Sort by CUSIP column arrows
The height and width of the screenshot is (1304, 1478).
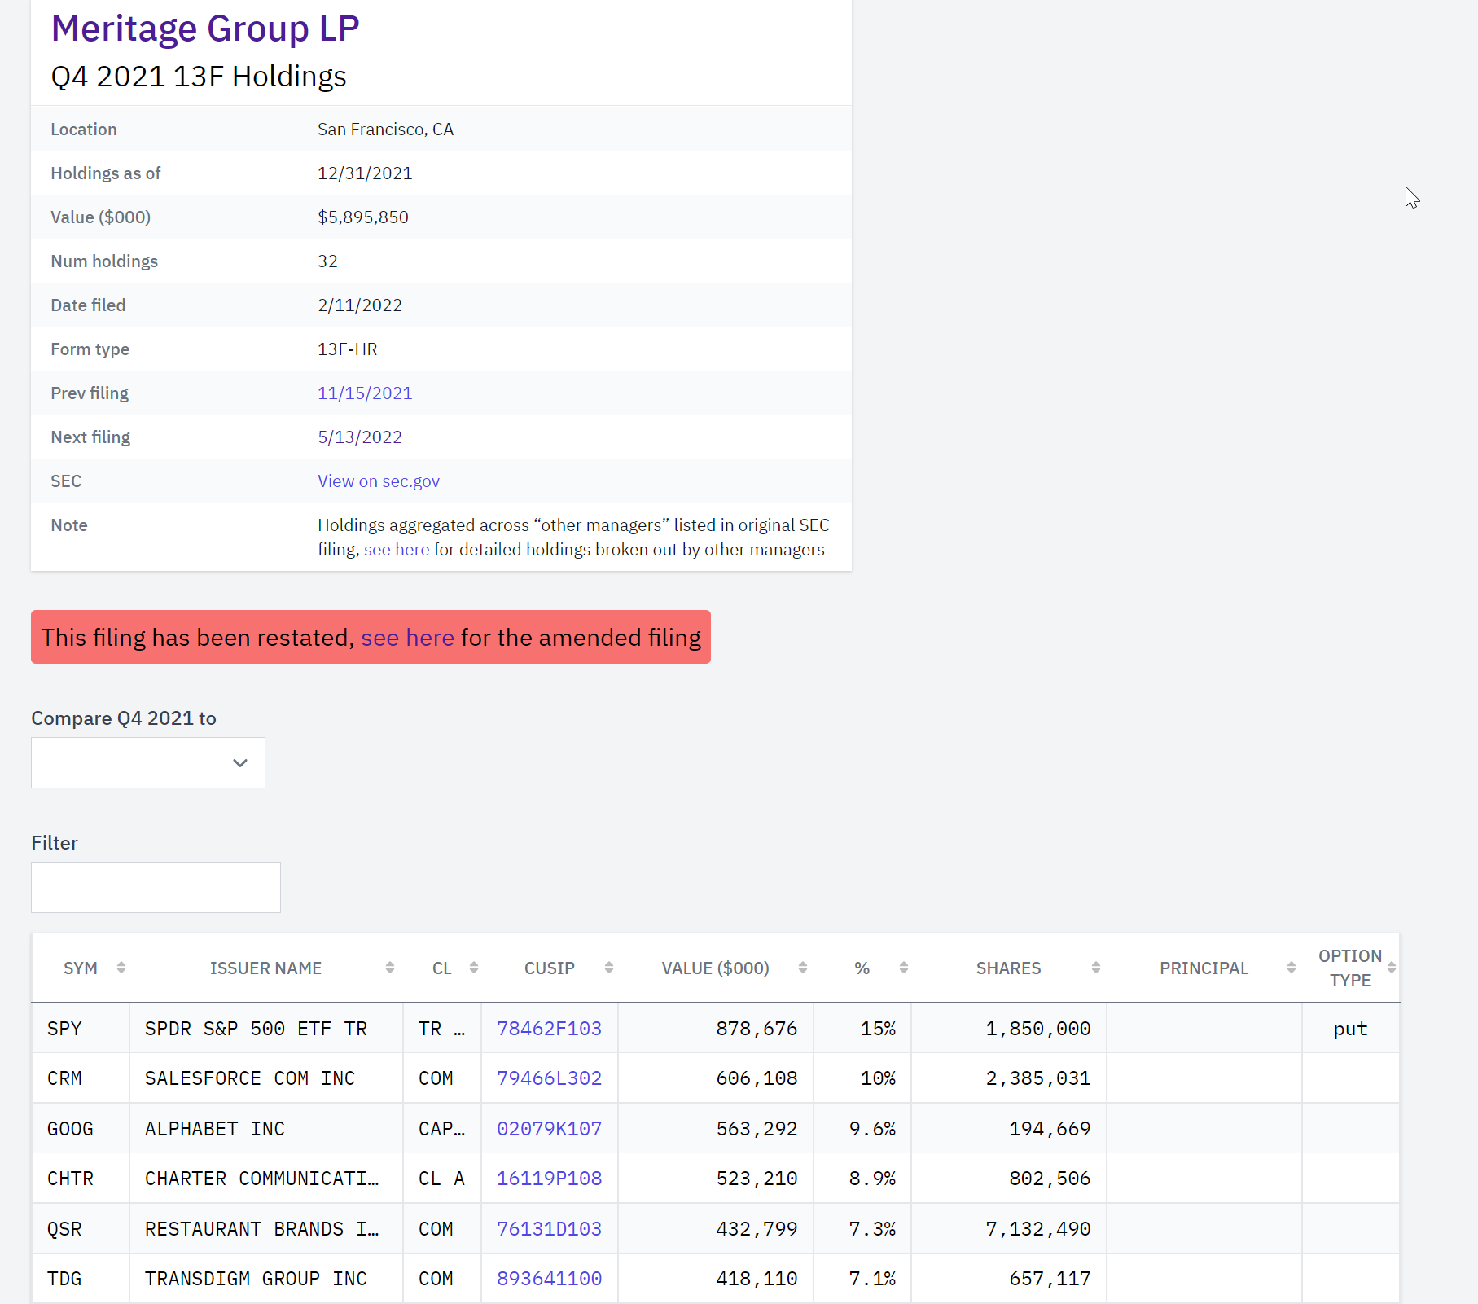tap(609, 968)
